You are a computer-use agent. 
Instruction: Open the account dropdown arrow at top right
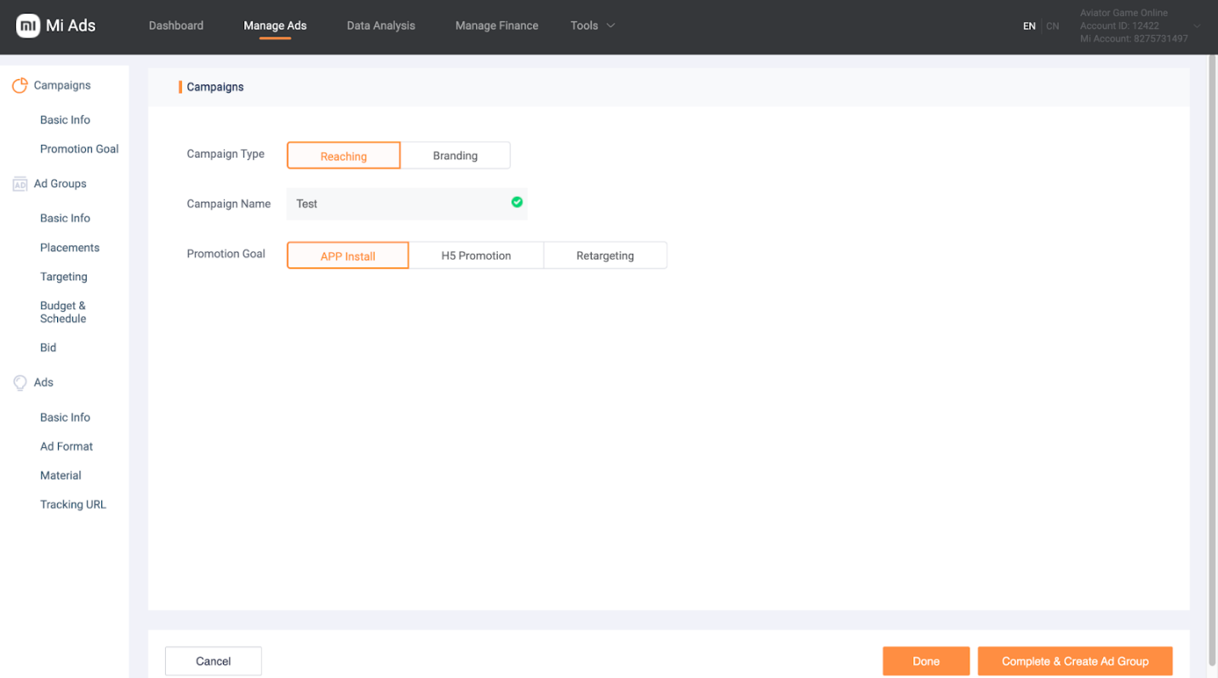click(1197, 26)
